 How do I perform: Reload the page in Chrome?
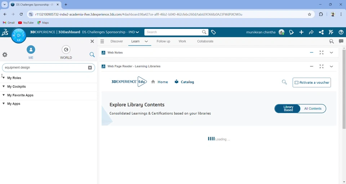(21, 14)
